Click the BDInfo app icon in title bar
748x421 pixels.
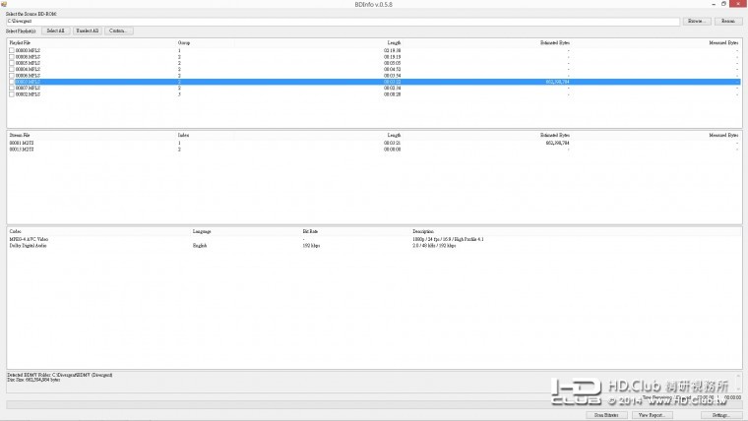point(4,4)
